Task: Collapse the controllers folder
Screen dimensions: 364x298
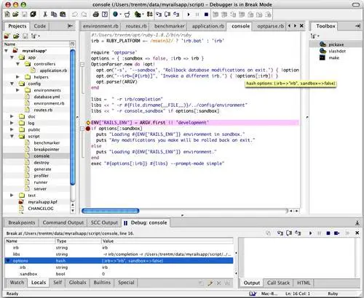Action: click(x=17, y=64)
